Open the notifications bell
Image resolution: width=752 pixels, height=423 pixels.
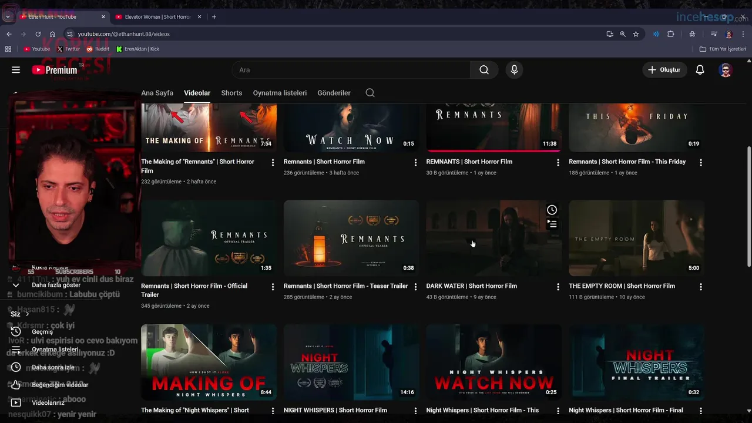700,70
